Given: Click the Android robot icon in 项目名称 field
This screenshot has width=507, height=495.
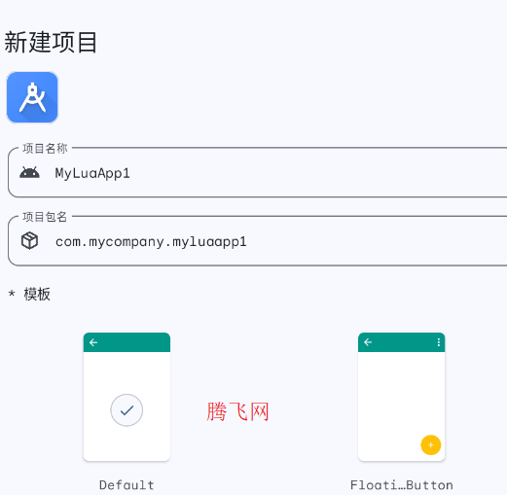Looking at the screenshot, I should 29,173.
